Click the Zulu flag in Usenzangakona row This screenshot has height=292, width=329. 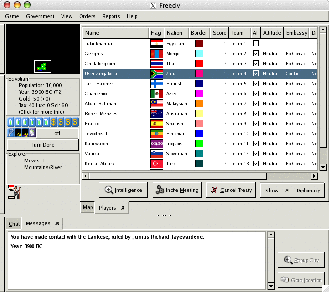(x=156, y=73)
